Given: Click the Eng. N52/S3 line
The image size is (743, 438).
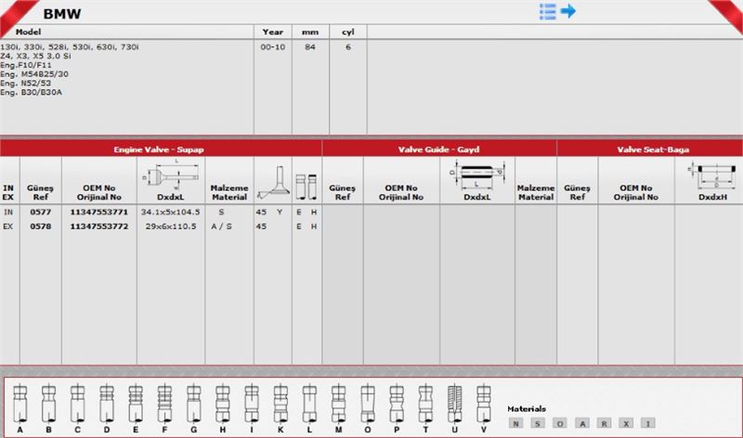Looking at the screenshot, I should tap(26, 83).
